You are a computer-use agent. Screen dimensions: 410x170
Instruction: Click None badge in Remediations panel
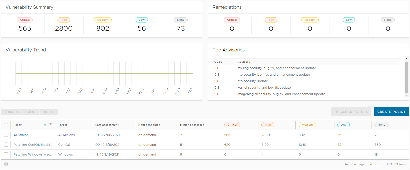tap(388, 20)
